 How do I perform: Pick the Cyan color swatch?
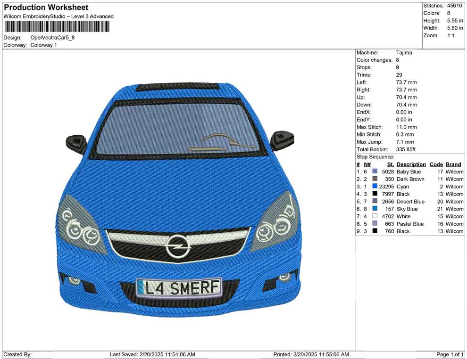[375, 187]
